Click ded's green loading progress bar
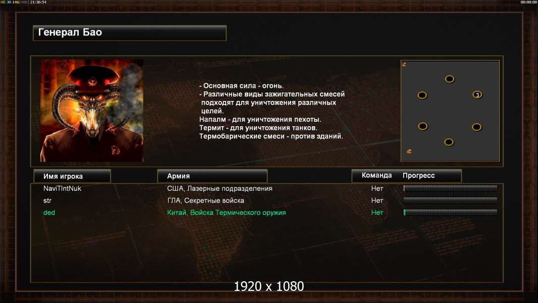 [x=450, y=213]
